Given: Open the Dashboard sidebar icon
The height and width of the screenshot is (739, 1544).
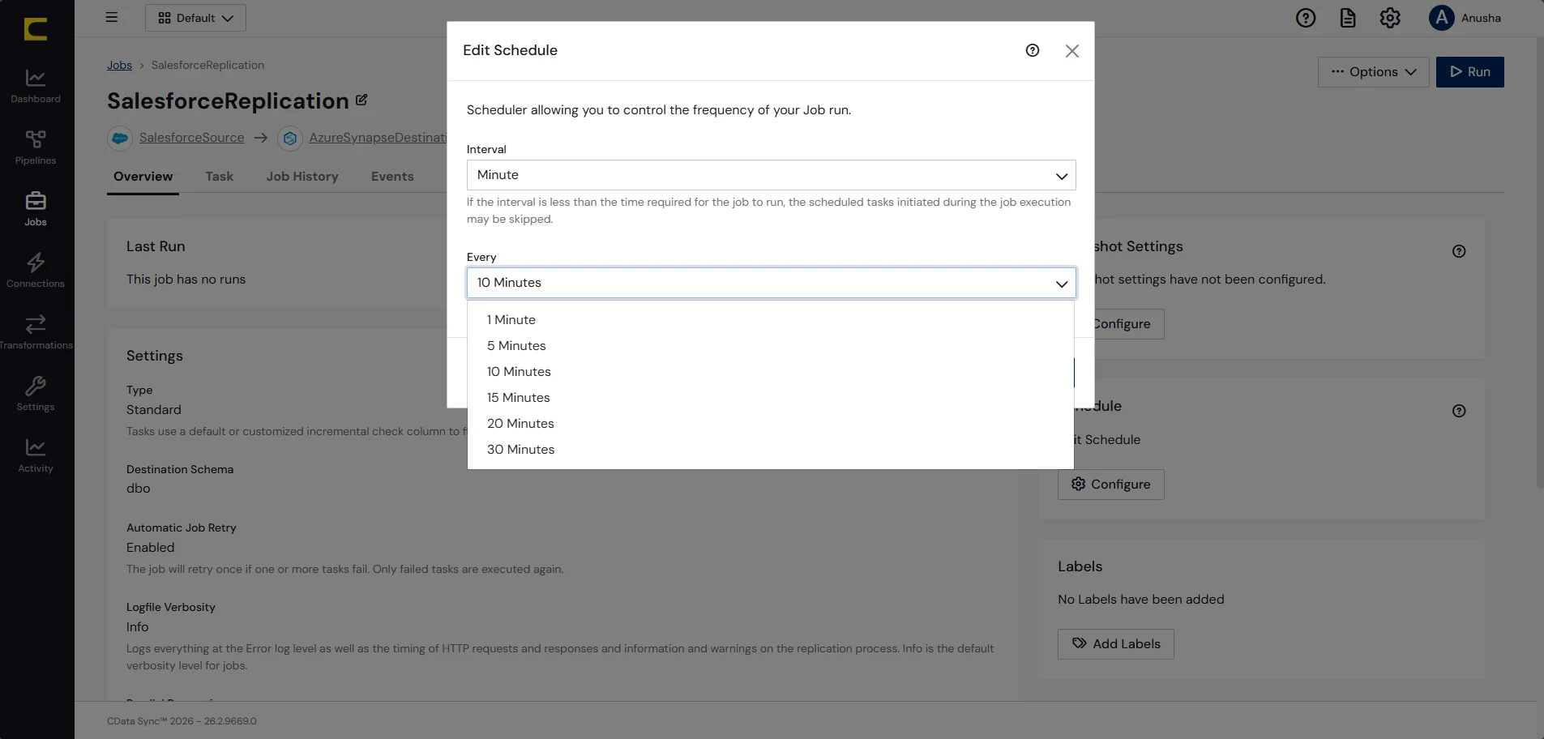Looking at the screenshot, I should click(x=36, y=86).
